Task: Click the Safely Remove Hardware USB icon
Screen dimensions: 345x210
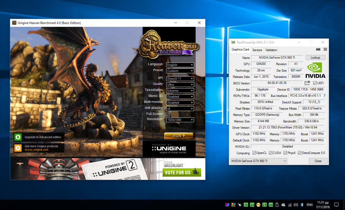Action: 277,205
